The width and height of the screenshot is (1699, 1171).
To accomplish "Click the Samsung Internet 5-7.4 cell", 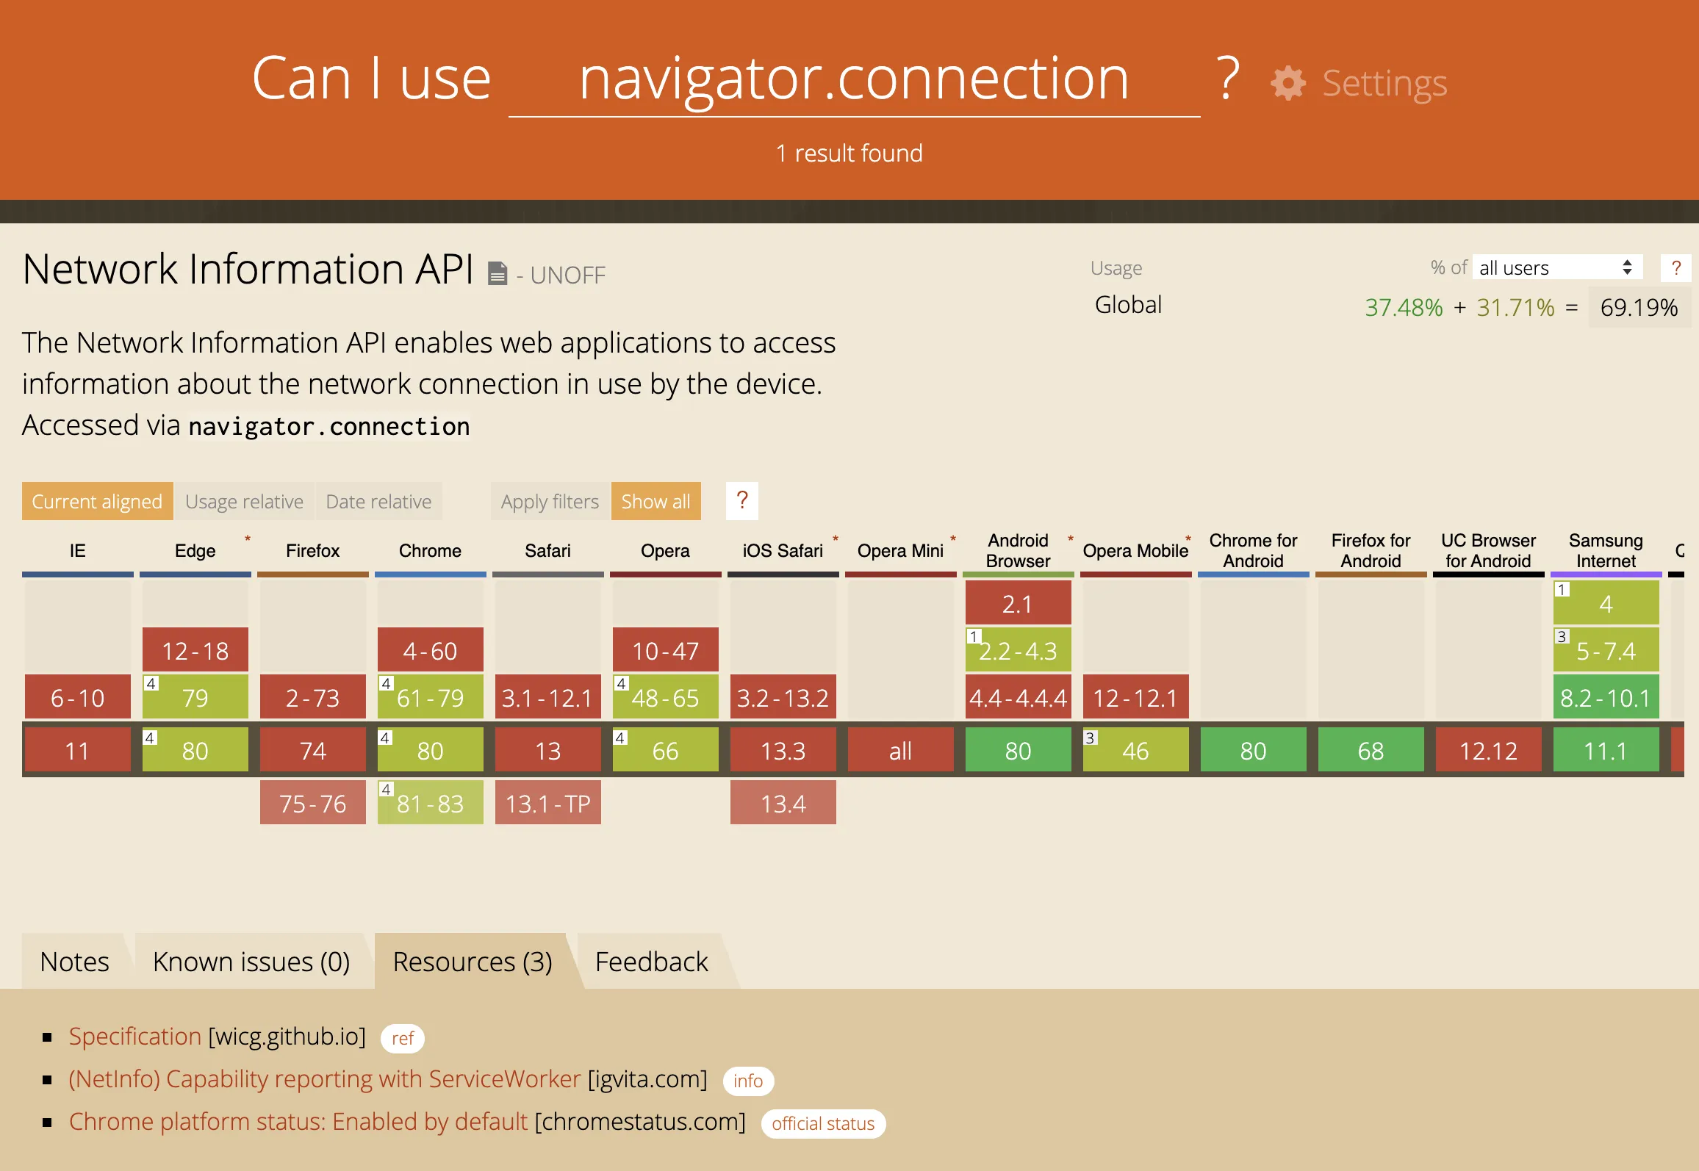I will click(x=1606, y=650).
